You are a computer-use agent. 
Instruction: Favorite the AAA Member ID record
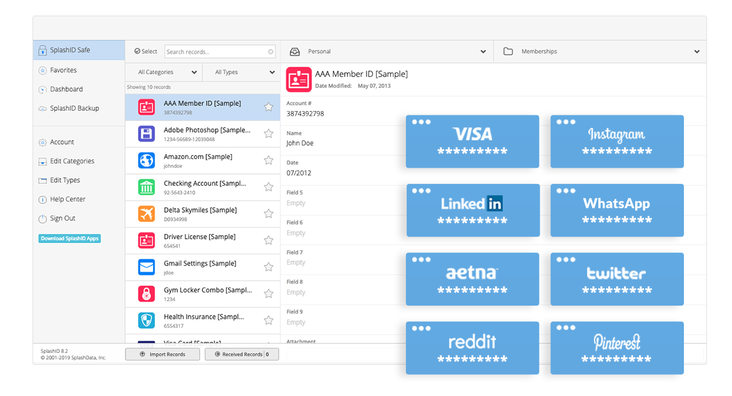point(269,107)
